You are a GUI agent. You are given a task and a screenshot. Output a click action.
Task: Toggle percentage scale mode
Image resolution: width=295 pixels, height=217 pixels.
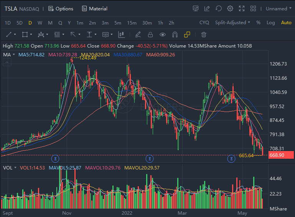point(258,23)
